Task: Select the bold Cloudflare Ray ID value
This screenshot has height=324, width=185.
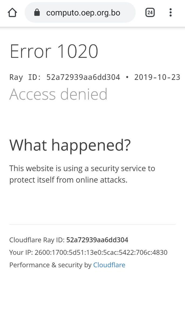Action: tap(97, 240)
